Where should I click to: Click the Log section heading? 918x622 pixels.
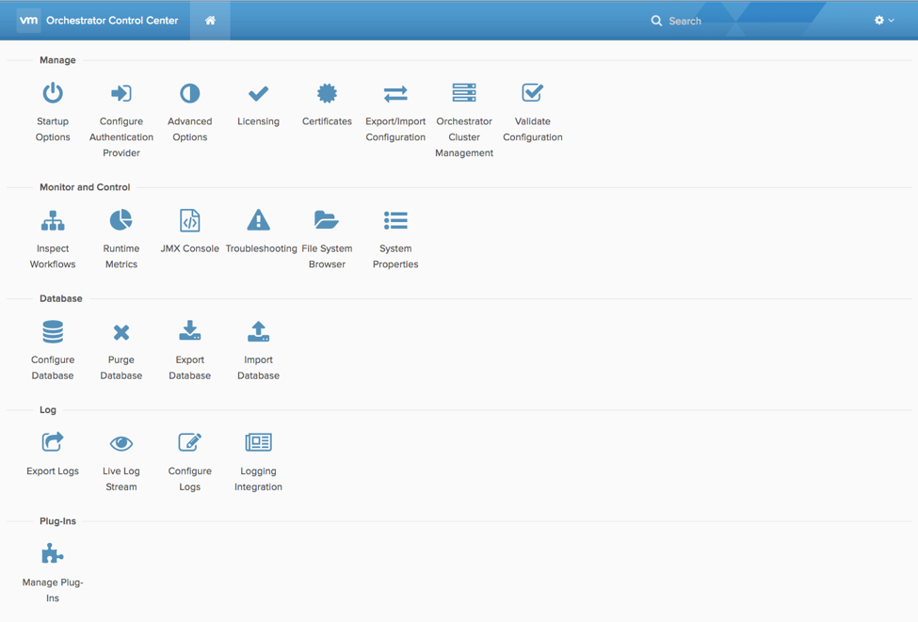click(48, 409)
